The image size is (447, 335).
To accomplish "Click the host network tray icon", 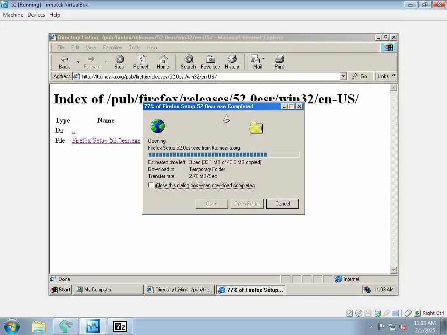I will pyautogui.click(x=392, y=327).
